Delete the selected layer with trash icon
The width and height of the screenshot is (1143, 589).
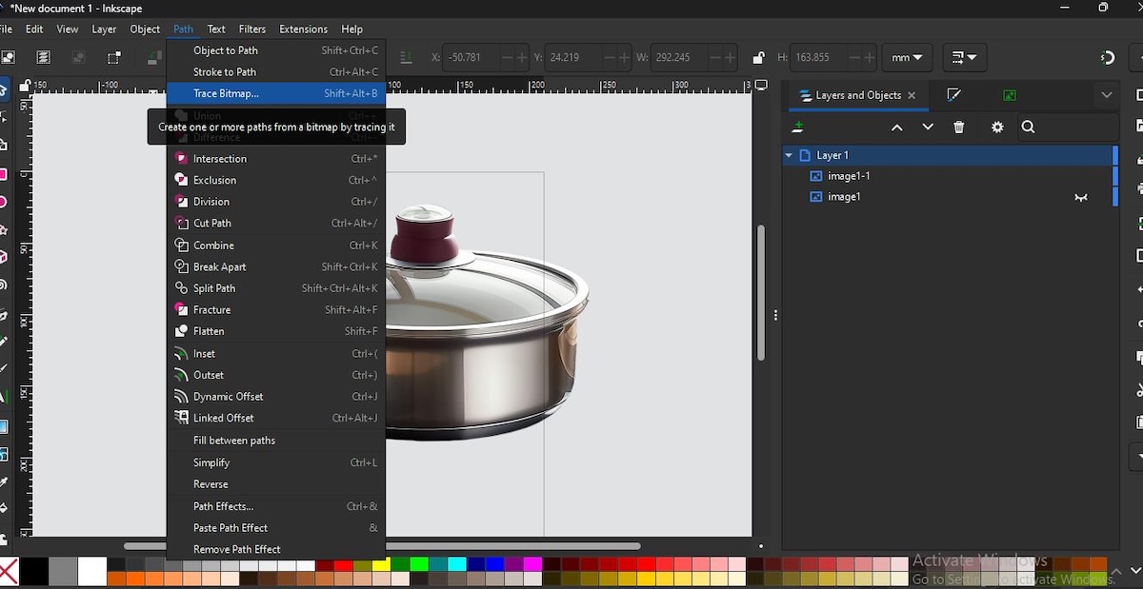coord(959,128)
